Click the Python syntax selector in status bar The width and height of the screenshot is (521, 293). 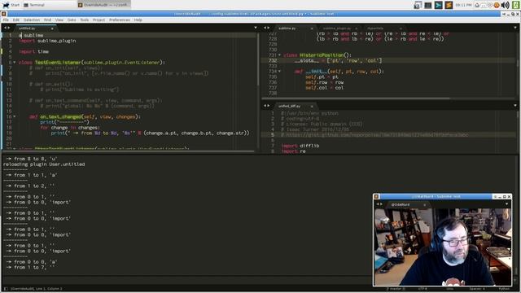pos(504,289)
